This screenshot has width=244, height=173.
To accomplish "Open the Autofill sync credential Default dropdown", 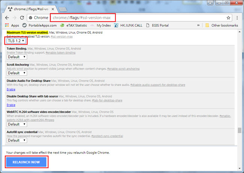I will (17, 140).
